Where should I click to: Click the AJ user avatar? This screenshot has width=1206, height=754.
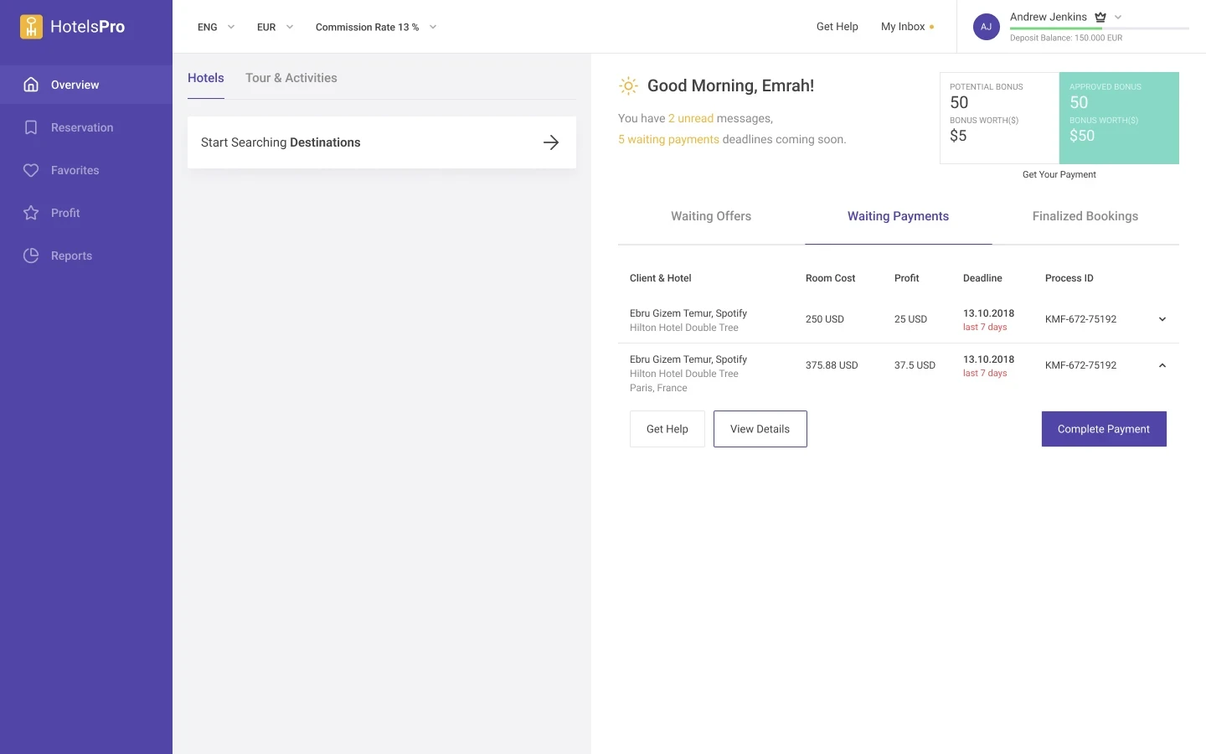tap(986, 27)
